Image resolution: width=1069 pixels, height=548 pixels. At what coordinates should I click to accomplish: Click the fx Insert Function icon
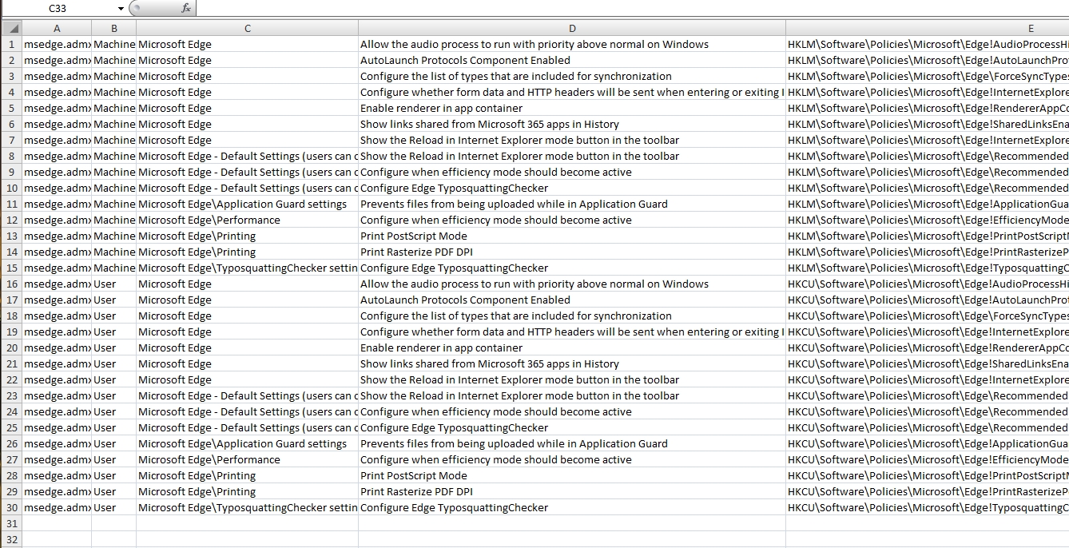coord(185,8)
